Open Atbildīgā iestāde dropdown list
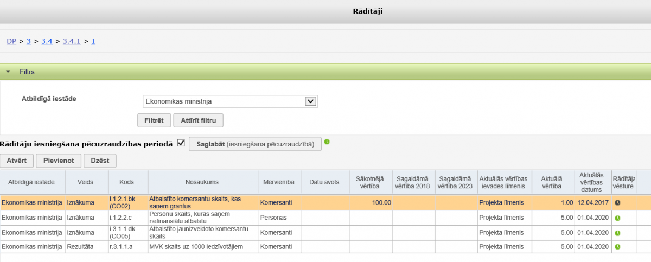 [x=311, y=101]
